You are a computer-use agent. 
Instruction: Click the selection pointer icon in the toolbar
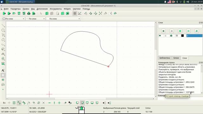[x=41, y=13]
